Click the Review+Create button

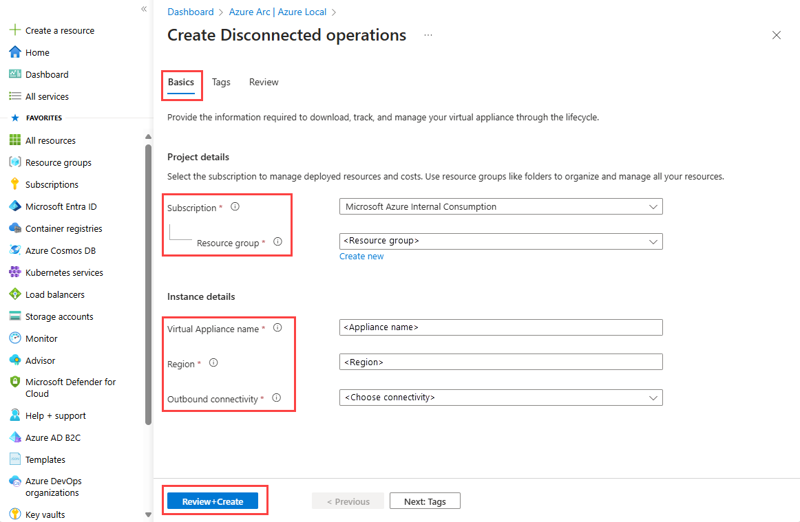click(213, 501)
